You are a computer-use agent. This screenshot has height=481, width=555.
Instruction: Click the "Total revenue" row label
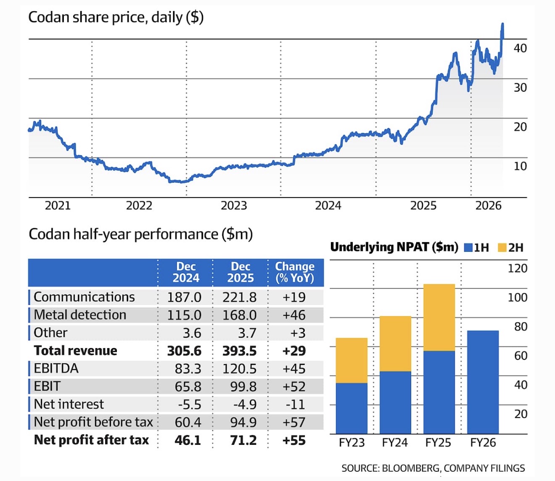tap(76, 351)
